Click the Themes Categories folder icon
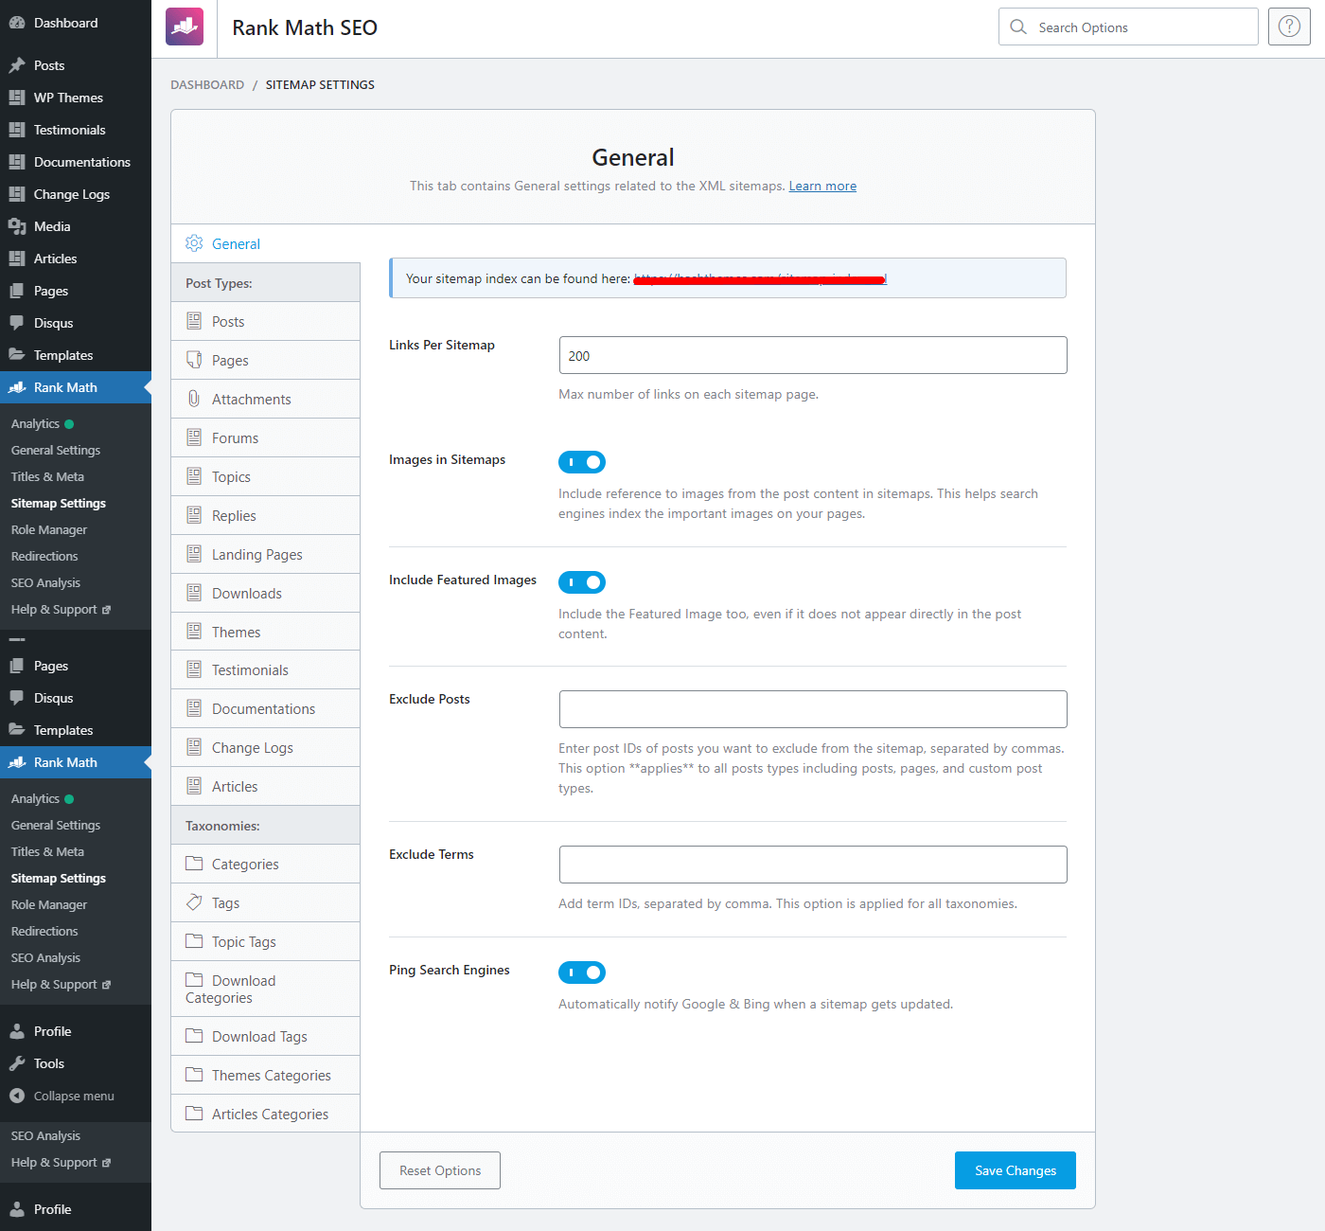This screenshot has height=1231, width=1325. point(194,1075)
